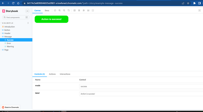Edit the label control field
Viewport: 203px width, 112px height.
pyautogui.click(x=141, y=94)
